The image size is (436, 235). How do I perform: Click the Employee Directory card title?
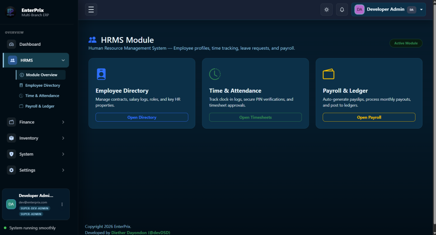122,91
